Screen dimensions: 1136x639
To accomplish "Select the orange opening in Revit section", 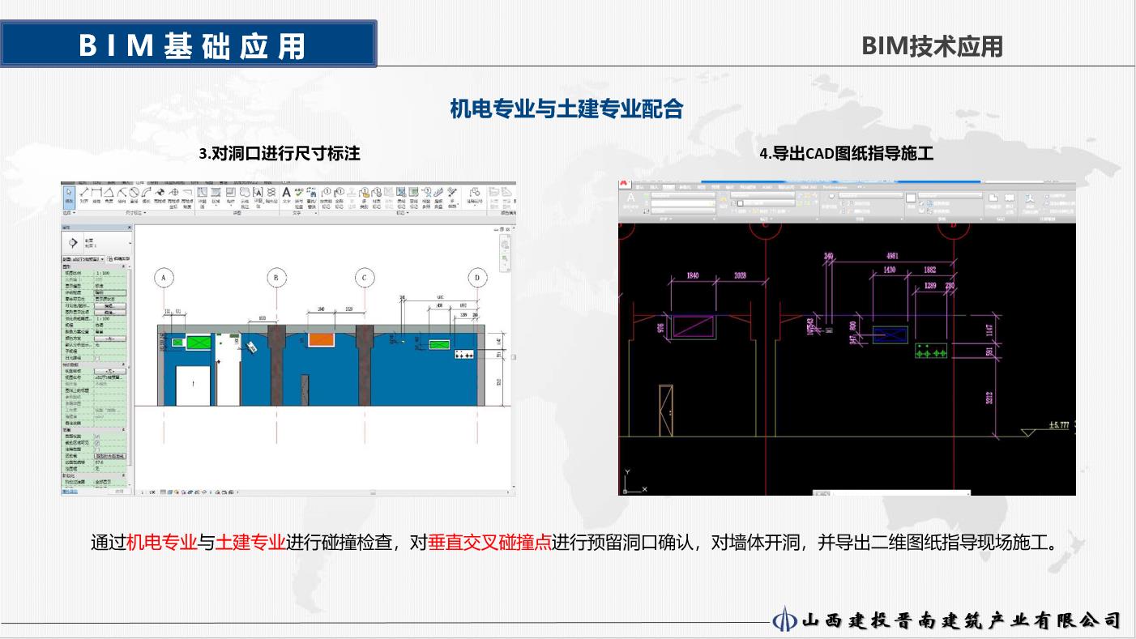I will point(321,340).
